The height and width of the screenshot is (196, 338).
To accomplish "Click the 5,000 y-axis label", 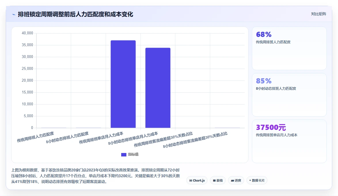I will tap(29, 116).
